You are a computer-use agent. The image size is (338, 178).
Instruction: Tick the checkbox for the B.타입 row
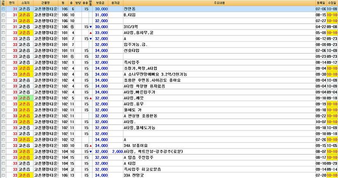[x=3, y=15]
